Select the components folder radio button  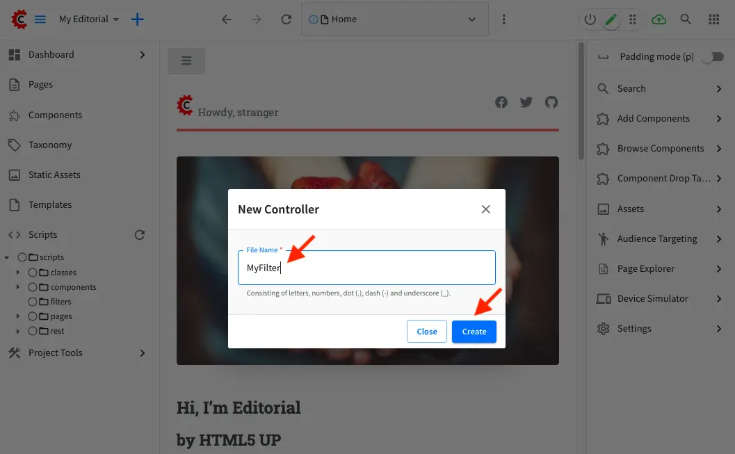coord(33,286)
